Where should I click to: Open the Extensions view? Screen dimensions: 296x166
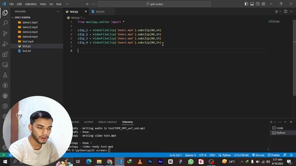(5, 54)
